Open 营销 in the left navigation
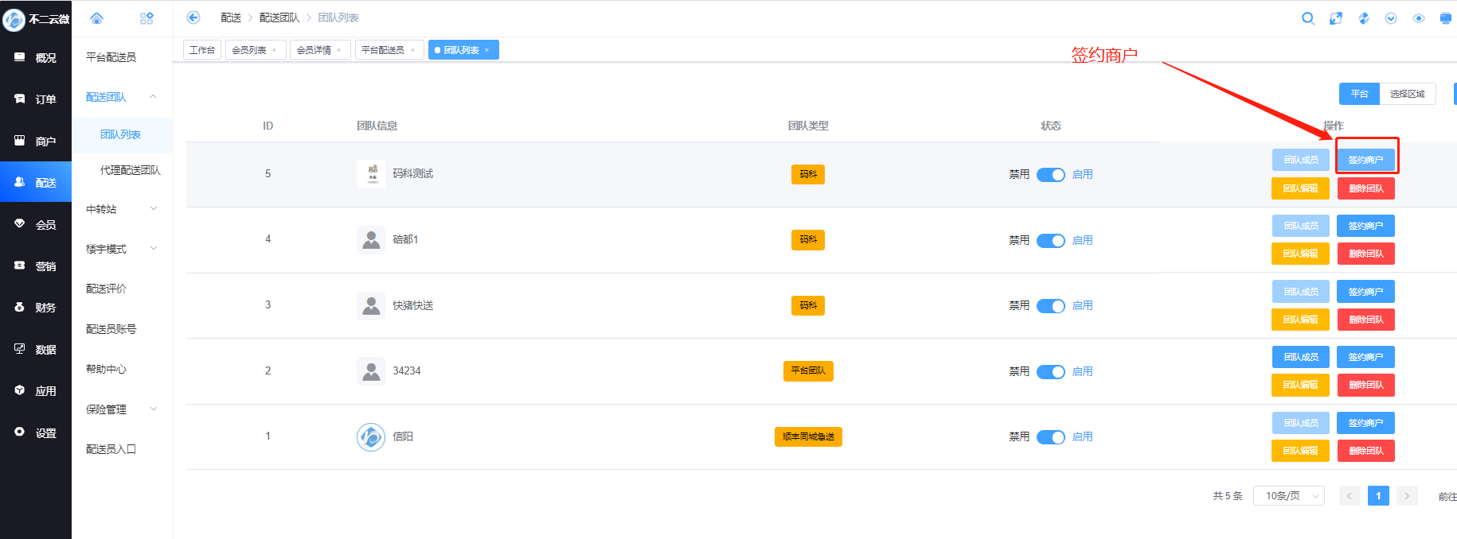Viewport: 1457px width, 539px height. (36, 266)
